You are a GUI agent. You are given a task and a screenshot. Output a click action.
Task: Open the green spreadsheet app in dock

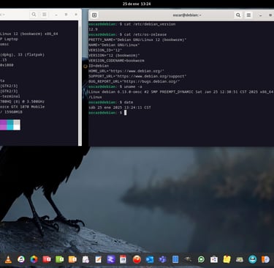60,259
